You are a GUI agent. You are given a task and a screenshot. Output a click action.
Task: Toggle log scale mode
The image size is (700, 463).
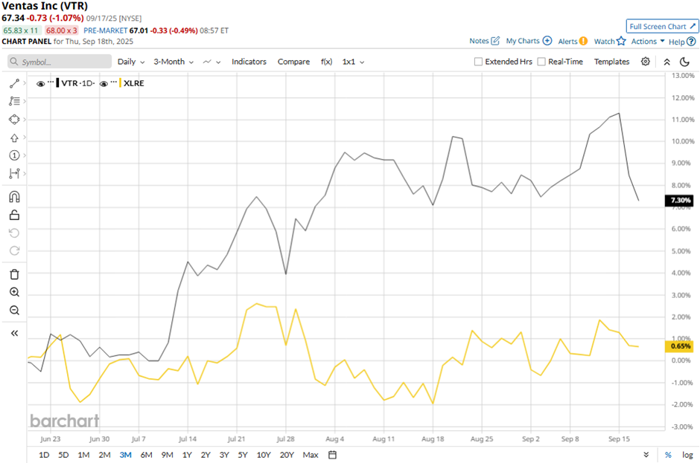pyautogui.click(x=687, y=455)
